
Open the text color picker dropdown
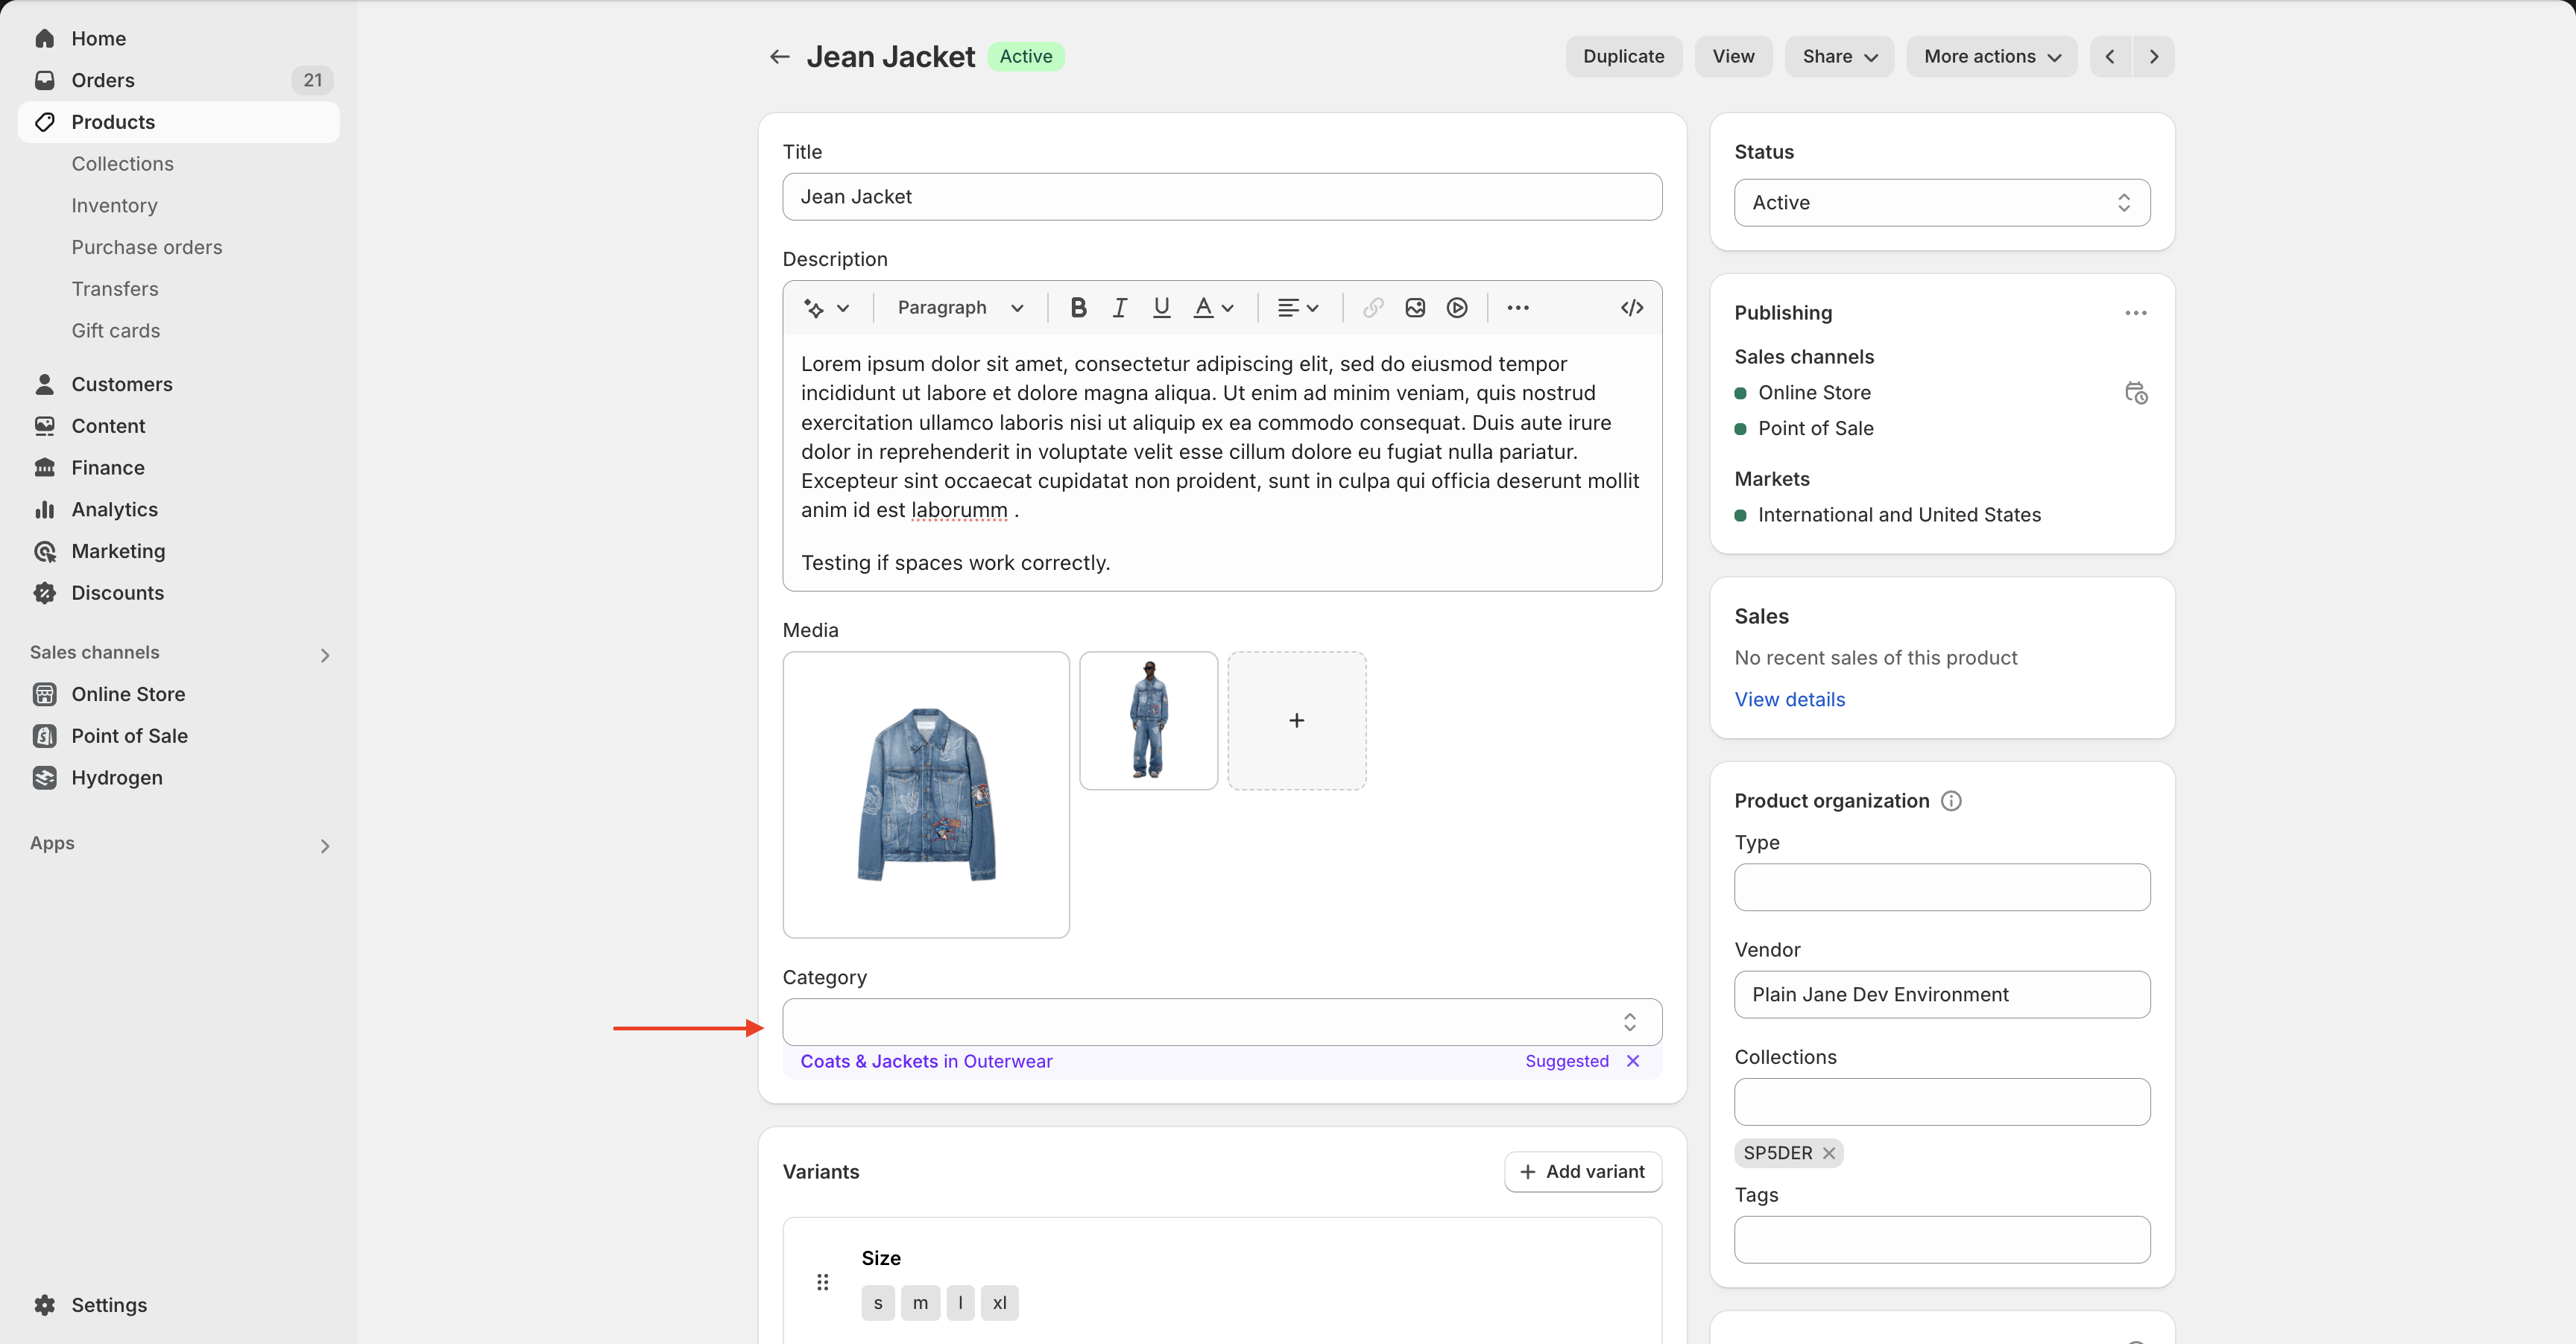click(1214, 308)
